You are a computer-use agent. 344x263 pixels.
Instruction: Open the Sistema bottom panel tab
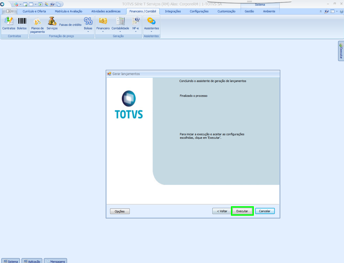point(11,261)
